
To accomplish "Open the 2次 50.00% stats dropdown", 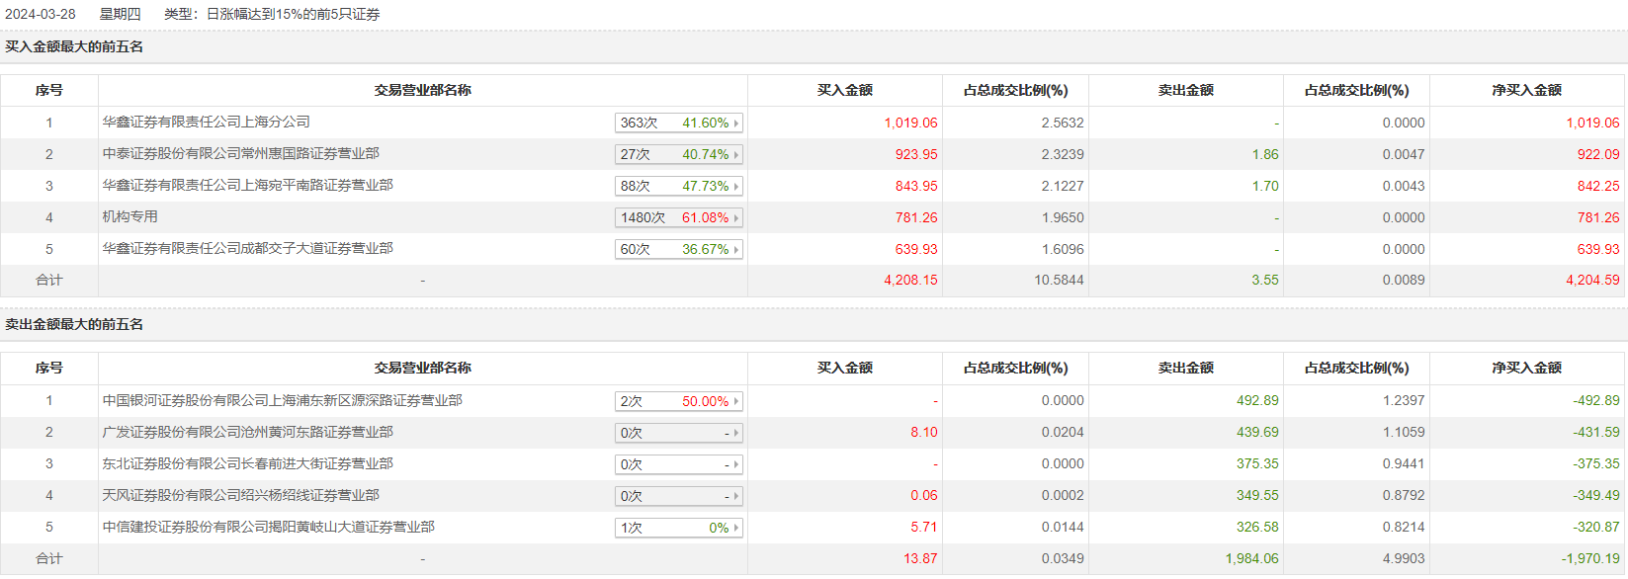I will tap(678, 401).
